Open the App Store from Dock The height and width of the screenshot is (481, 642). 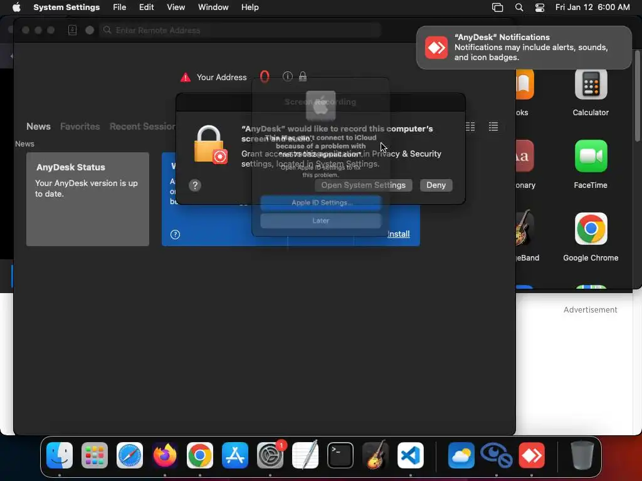235,455
